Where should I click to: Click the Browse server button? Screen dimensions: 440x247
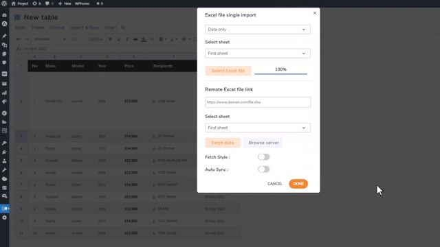[263, 143]
